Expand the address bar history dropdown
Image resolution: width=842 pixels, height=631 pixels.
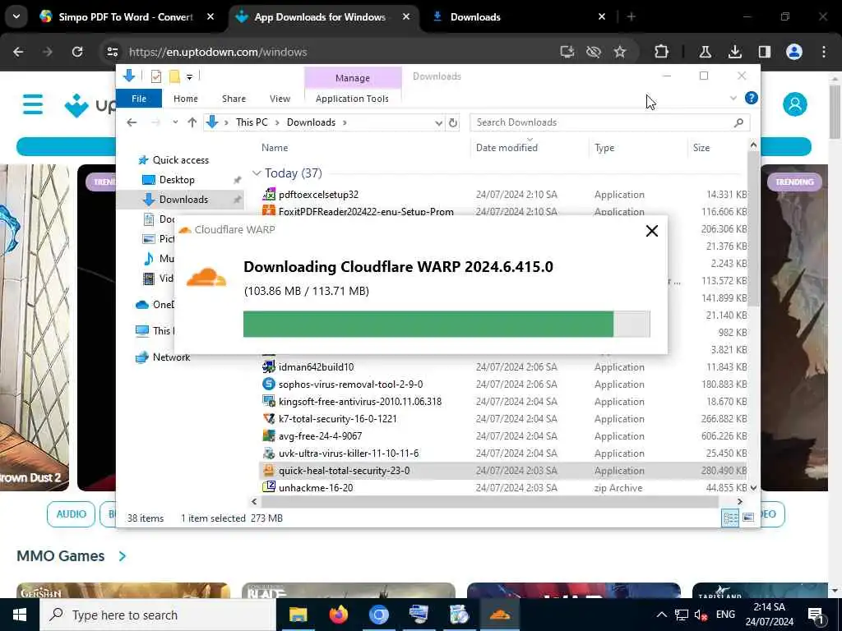438,123
